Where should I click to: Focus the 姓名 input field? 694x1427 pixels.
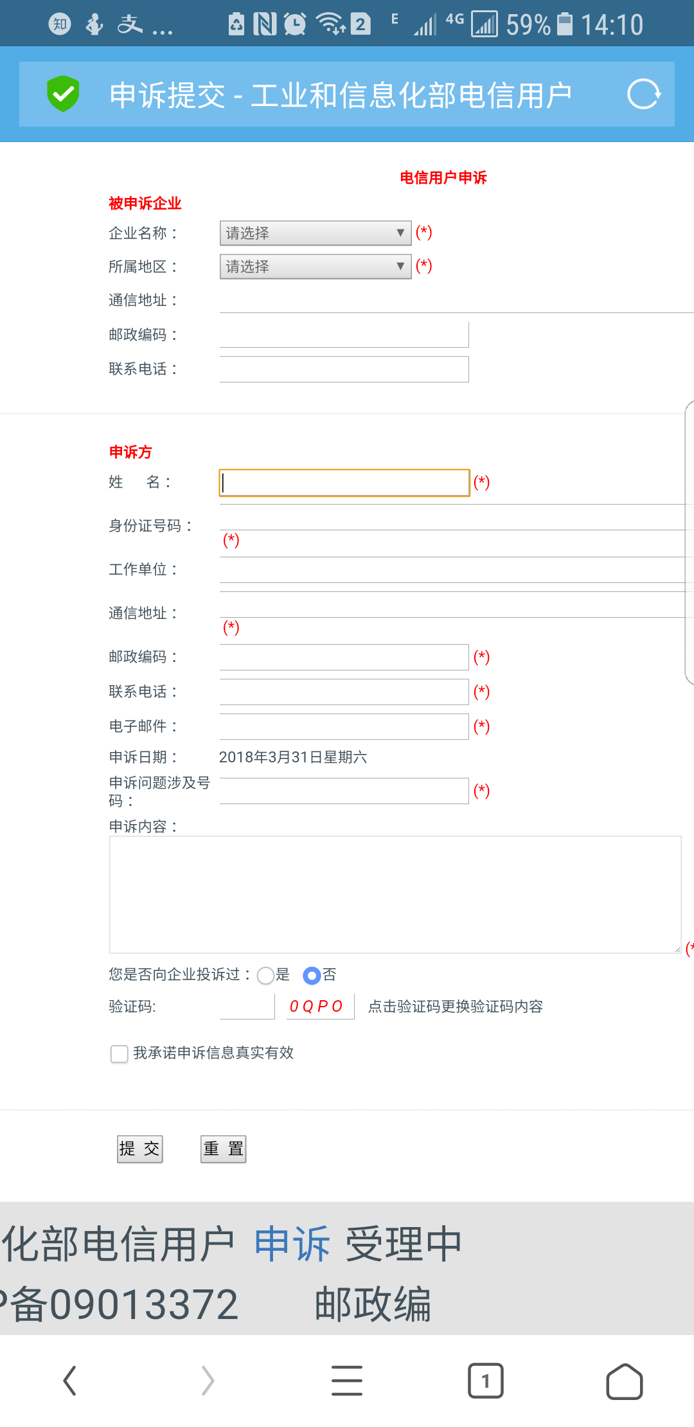[x=344, y=483]
